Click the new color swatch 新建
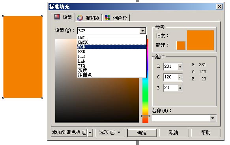Image resolution: width=230 pixels, height=145 pixels. point(181,46)
